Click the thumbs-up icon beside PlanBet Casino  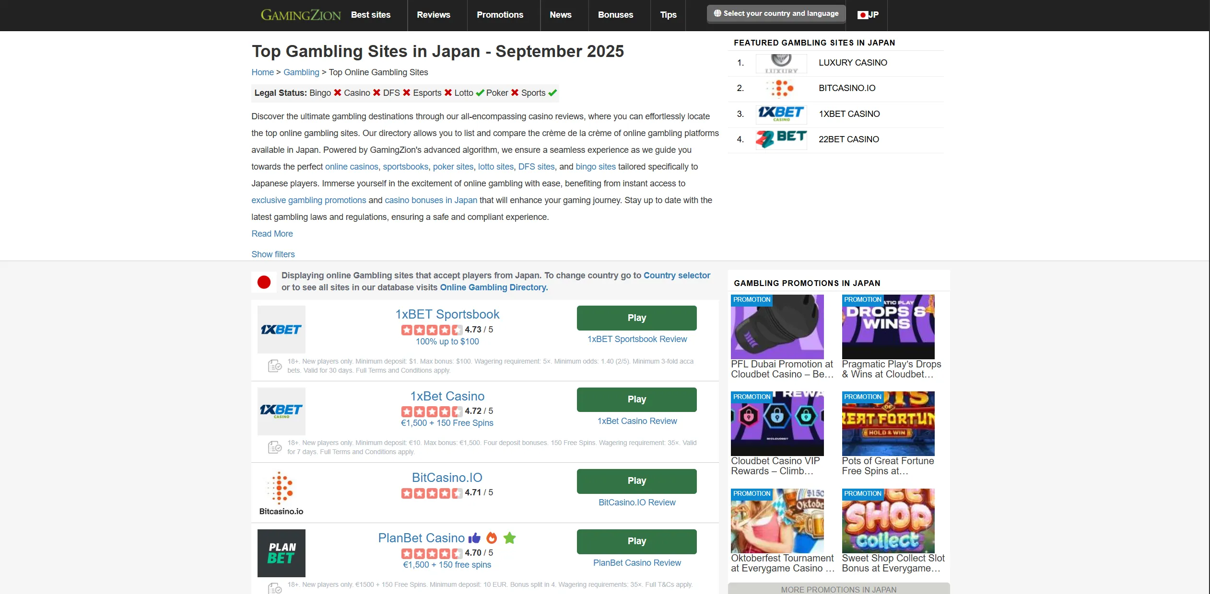point(475,538)
